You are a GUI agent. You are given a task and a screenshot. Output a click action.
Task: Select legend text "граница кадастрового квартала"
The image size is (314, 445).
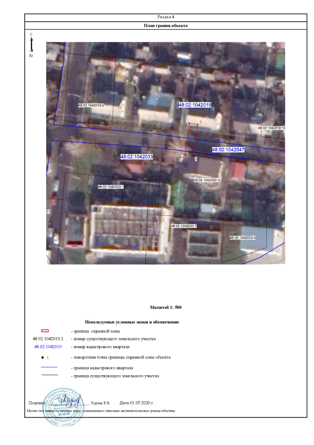pos(104,368)
